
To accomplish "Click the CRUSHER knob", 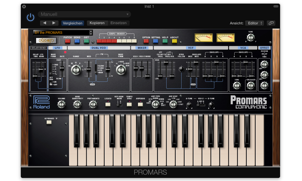I will pyautogui.click(x=251, y=85).
